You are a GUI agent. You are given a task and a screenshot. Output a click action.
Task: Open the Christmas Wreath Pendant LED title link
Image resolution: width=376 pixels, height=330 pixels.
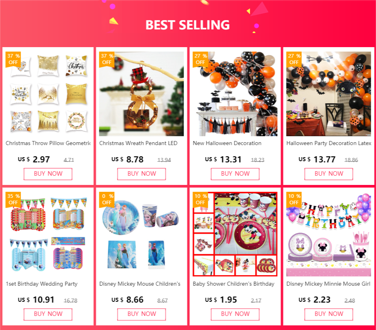point(138,143)
